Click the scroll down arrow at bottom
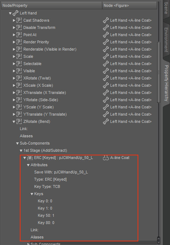This screenshot has width=170, height=245. point(158,242)
